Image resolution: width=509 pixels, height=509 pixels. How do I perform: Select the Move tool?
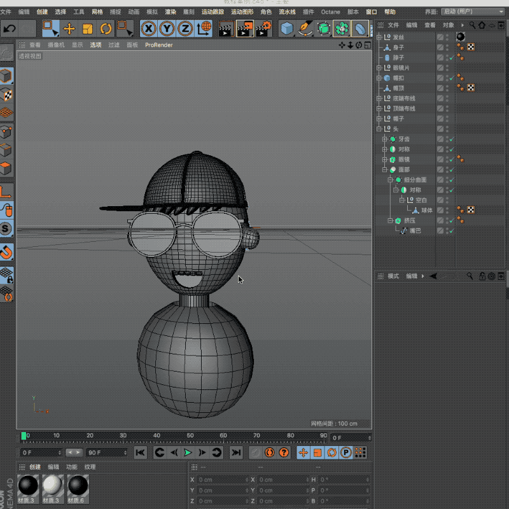click(x=69, y=29)
